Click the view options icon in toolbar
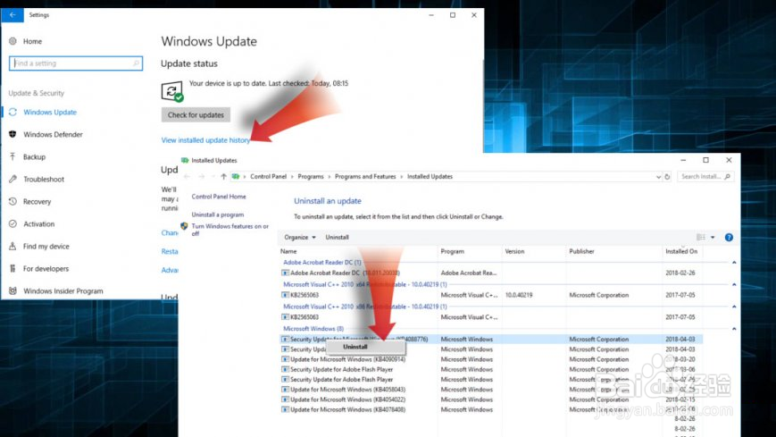Viewport: 776px width, 437px height. coord(701,238)
